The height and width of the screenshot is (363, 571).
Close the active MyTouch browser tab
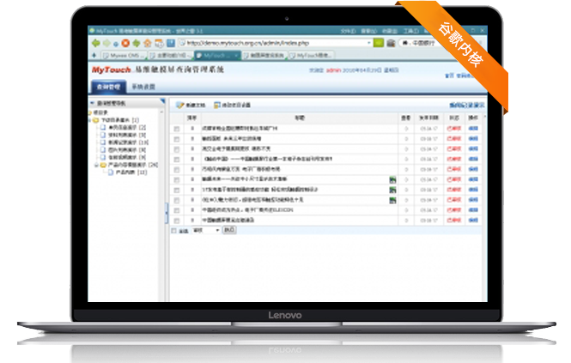pos(236,55)
